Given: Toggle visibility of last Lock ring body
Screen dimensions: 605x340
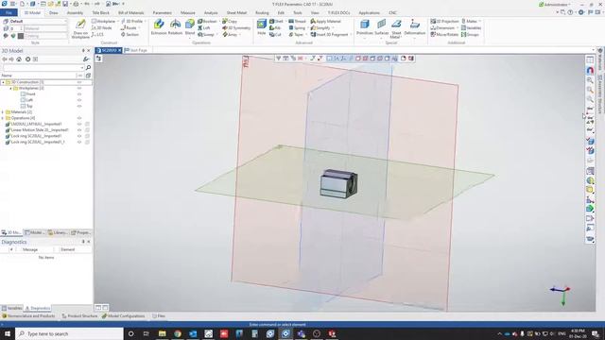Looking at the screenshot, I should point(79,142).
